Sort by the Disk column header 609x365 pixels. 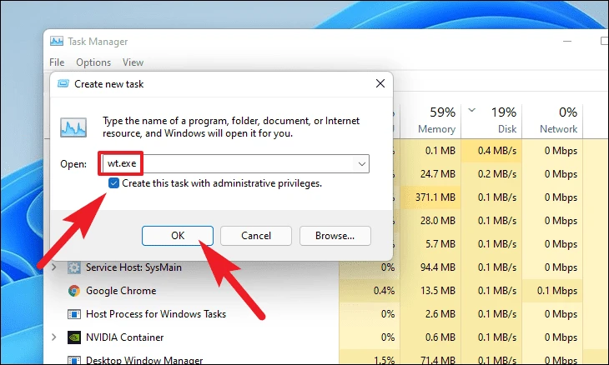tap(491, 120)
